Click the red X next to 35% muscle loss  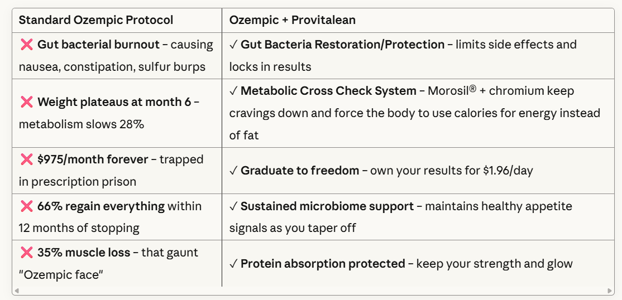[x=26, y=253]
